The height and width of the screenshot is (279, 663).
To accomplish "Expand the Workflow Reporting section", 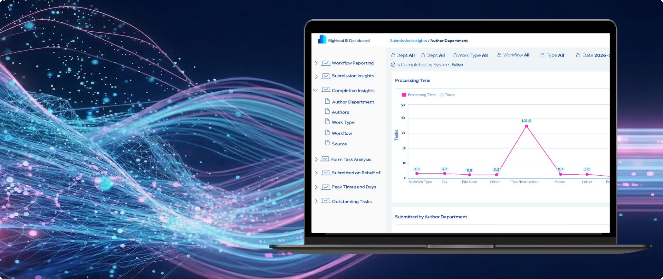I will [316, 63].
